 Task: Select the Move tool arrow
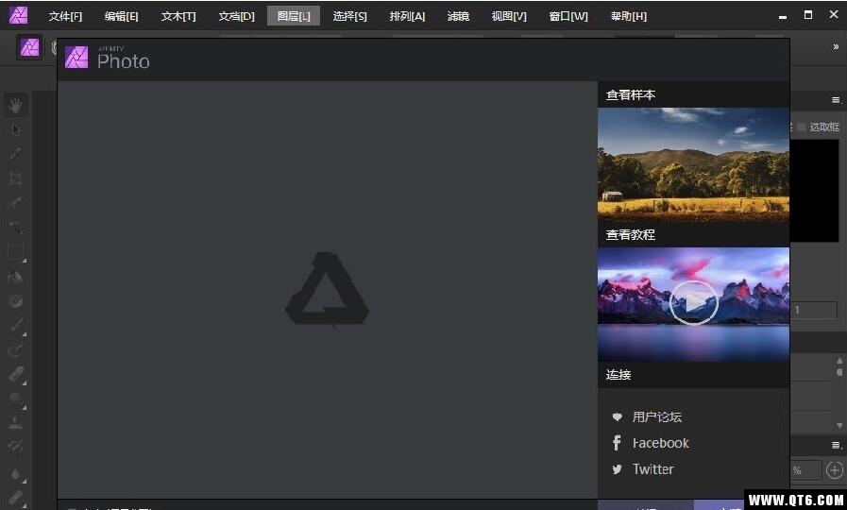pos(16,129)
